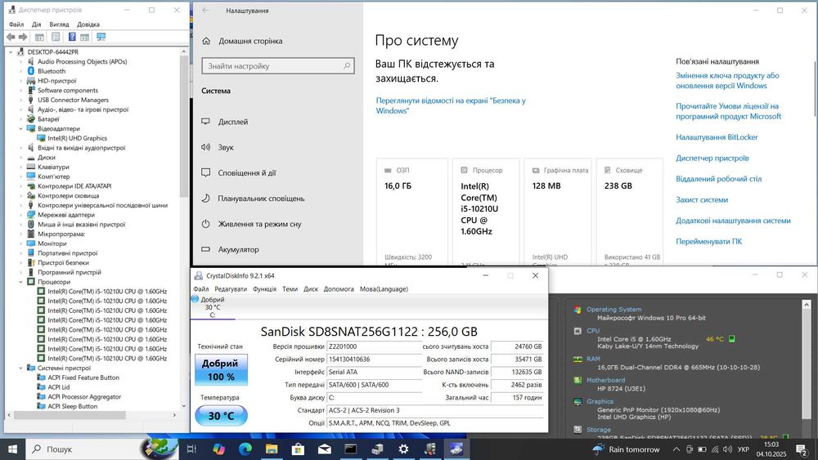Click the back arrow in Settings title bar
The image size is (818, 460).
[205, 11]
